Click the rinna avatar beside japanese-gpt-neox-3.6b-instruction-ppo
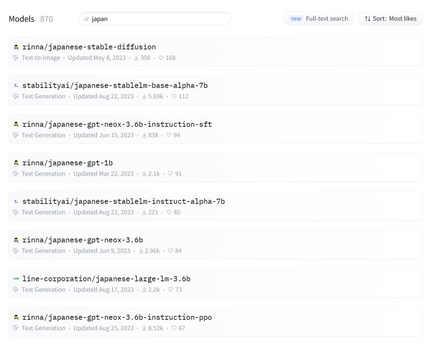Screen dimensions: 437x343 (16, 317)
